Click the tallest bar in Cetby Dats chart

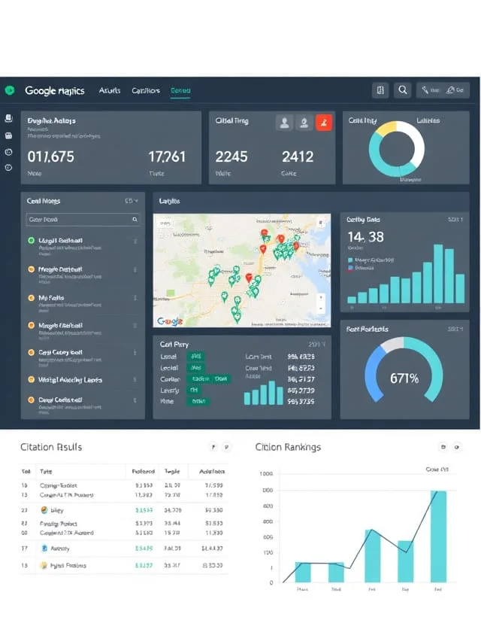[x=438, y=273]
